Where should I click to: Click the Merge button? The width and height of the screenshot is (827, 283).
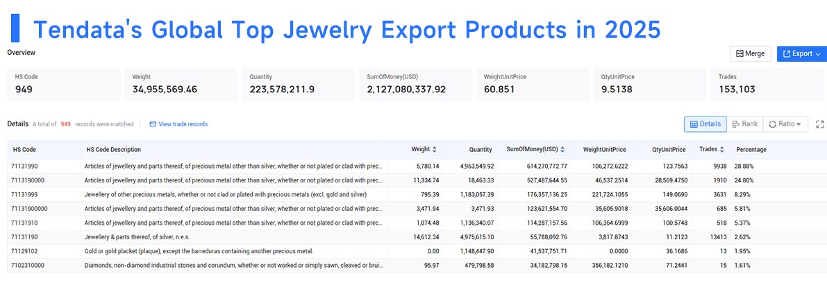tap(750, 53)
